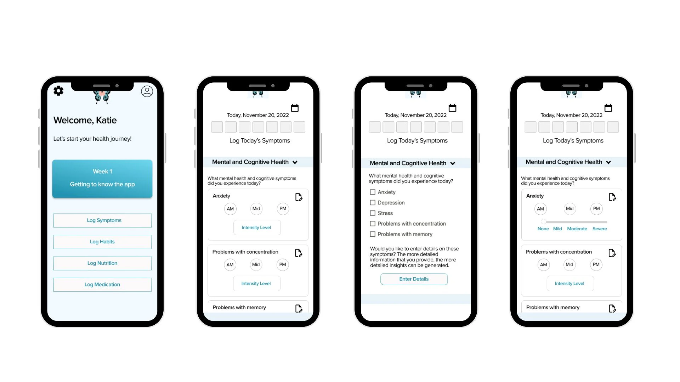Click the profile/account icon top right

click(146, 91)
